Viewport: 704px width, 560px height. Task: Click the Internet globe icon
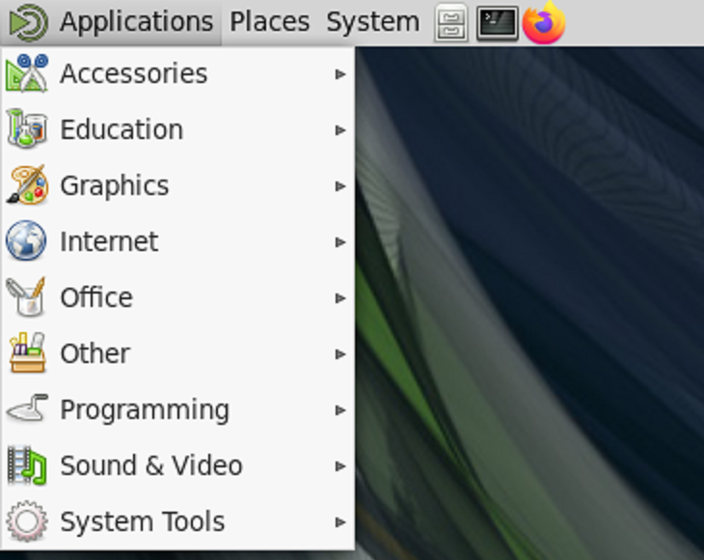pyautogui.click(x=26, y=241)
